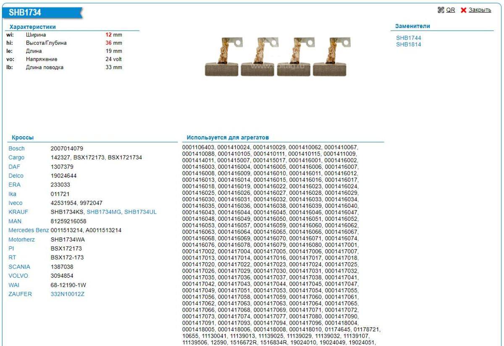Select the Cargo brand link
Screen dimensions: 504x346
(16, 158)
